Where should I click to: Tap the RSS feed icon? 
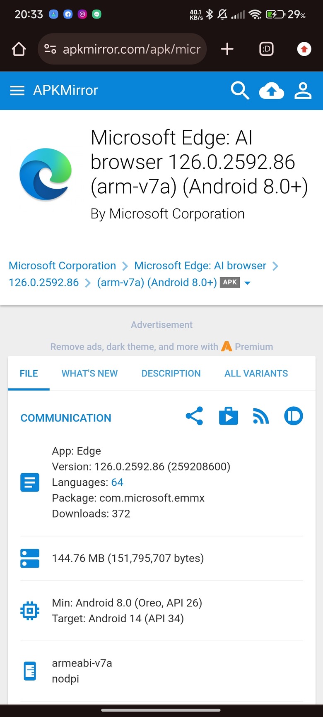click(x=261, y=416)
